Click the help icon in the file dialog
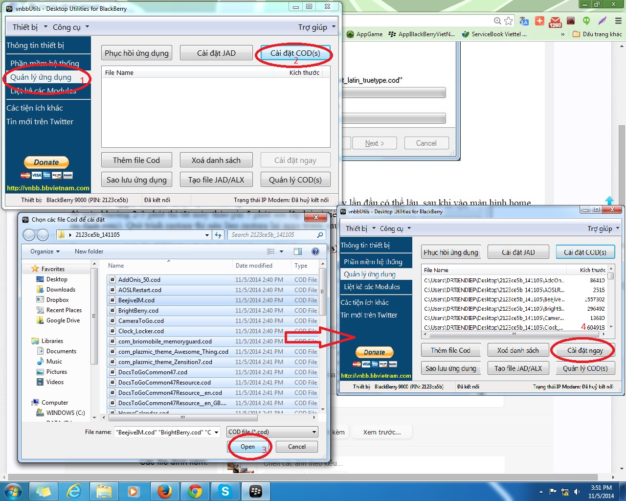Image resolution: width=626 pixels, height=501 pixels. pos(315,251)
